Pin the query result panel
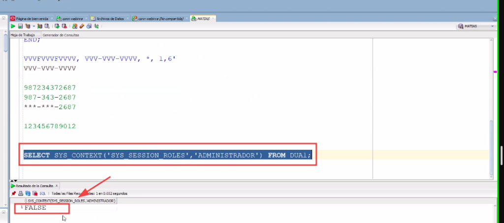The image size is (504, 223). pyautogui.click(x=14, y=194)
